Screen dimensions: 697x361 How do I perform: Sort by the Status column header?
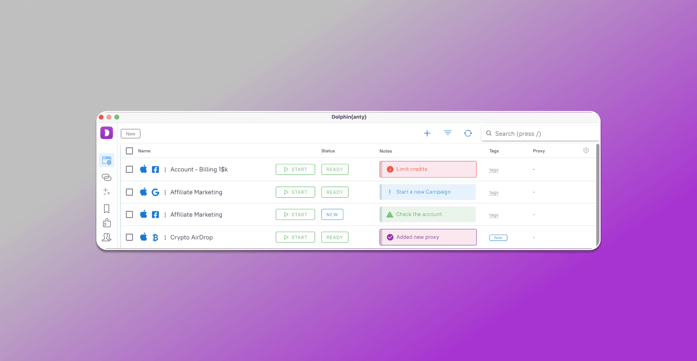pyautogui.click(x=328, y=151)
